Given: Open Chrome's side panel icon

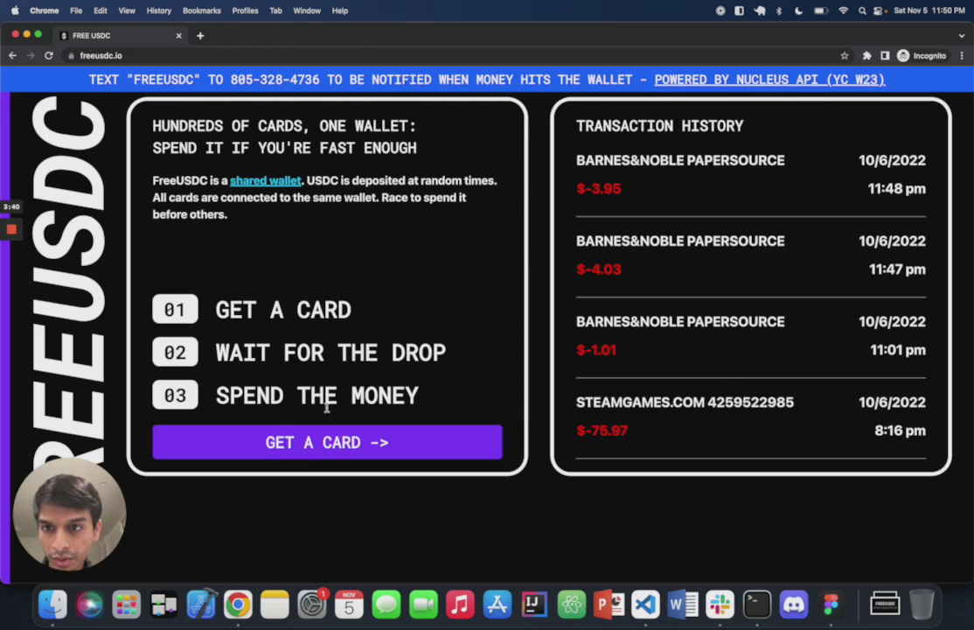Looking at the screenshot, I should pyautogui.click(x=885, y=55).
